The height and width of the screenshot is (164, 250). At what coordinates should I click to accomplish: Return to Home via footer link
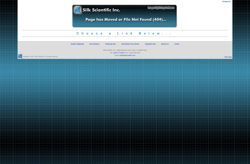177,44
